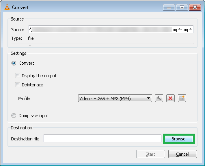Minimize the Convert window
Viewport: 205px width, 166px height.
169,7
